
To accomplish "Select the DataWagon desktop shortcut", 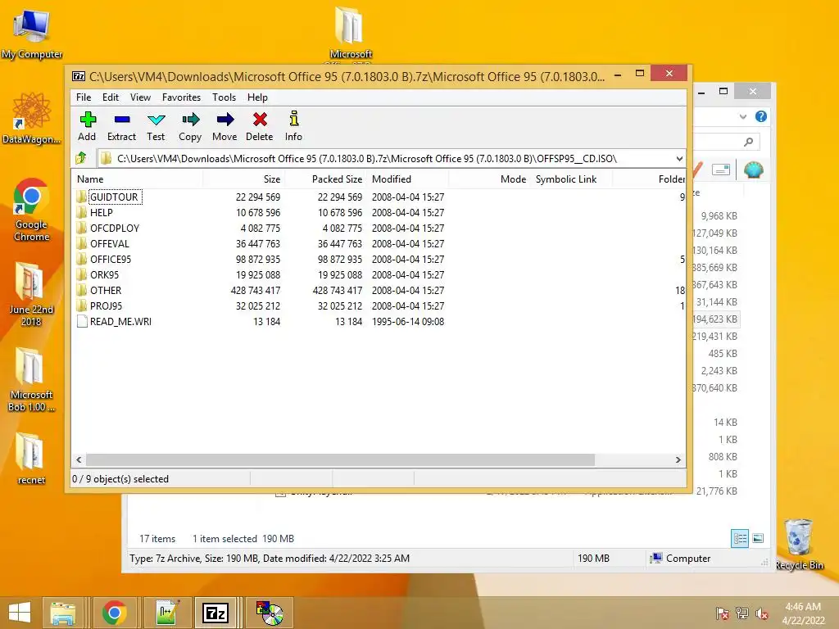I will 31,118.
